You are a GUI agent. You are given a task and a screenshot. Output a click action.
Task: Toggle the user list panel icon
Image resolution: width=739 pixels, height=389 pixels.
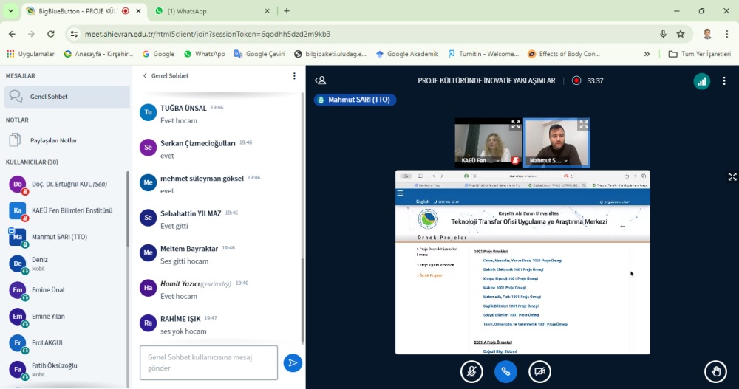point(320,81)
